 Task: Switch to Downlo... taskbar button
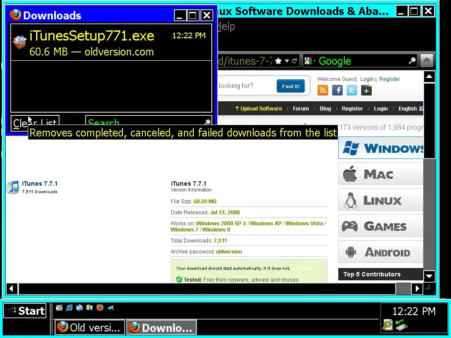pyautogui.click(x=161, y=327)
